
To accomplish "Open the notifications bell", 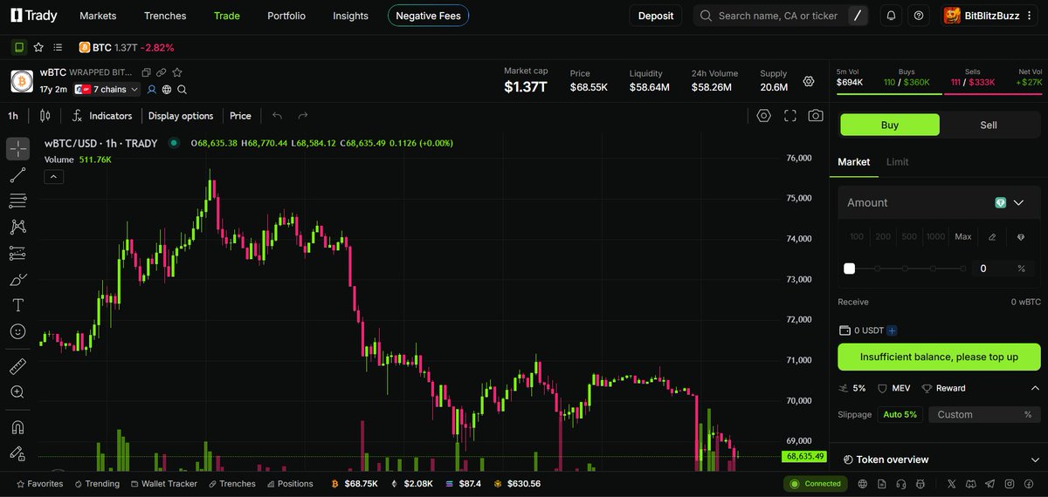I will (891, 16).
